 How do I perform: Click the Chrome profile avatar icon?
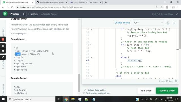click(x=173, y=7)
